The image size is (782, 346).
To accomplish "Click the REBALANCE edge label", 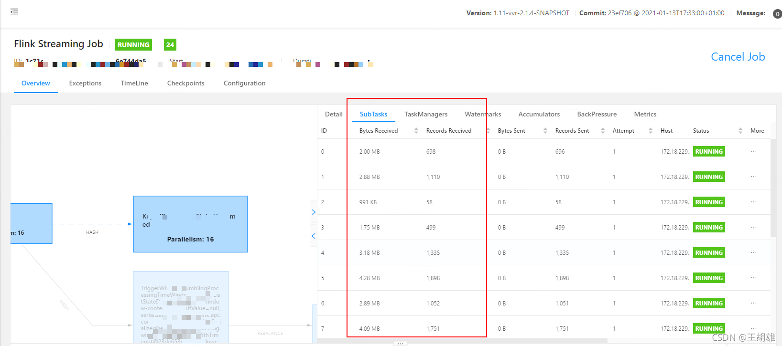I will point(270,334).
